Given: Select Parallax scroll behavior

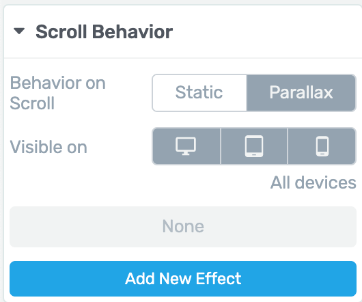Looking at the screenshot, I should click(x=301, y=93).
